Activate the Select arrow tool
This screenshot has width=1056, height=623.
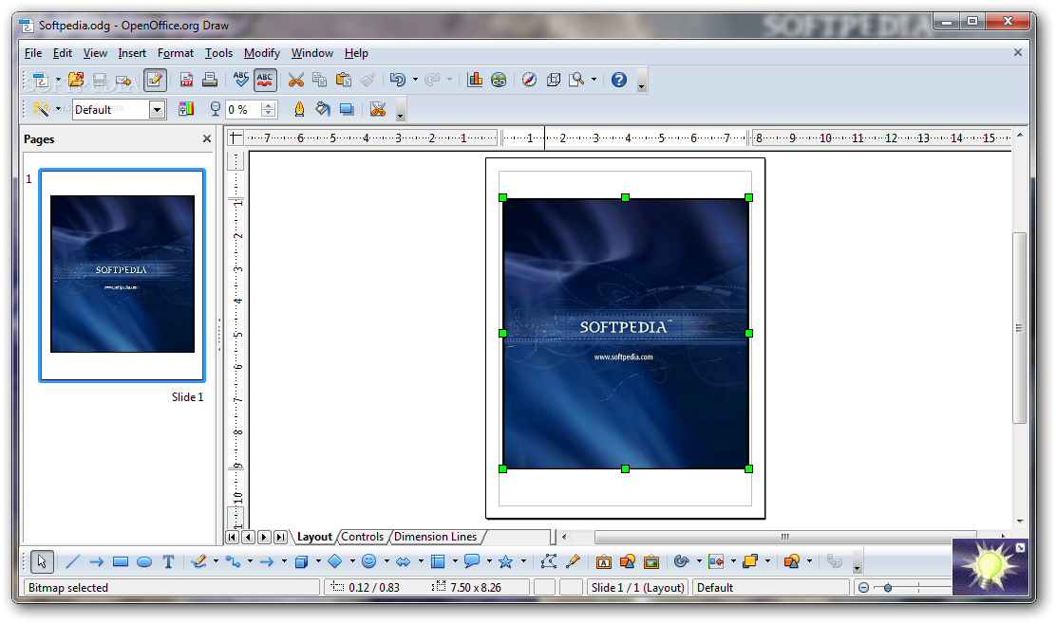42,561
